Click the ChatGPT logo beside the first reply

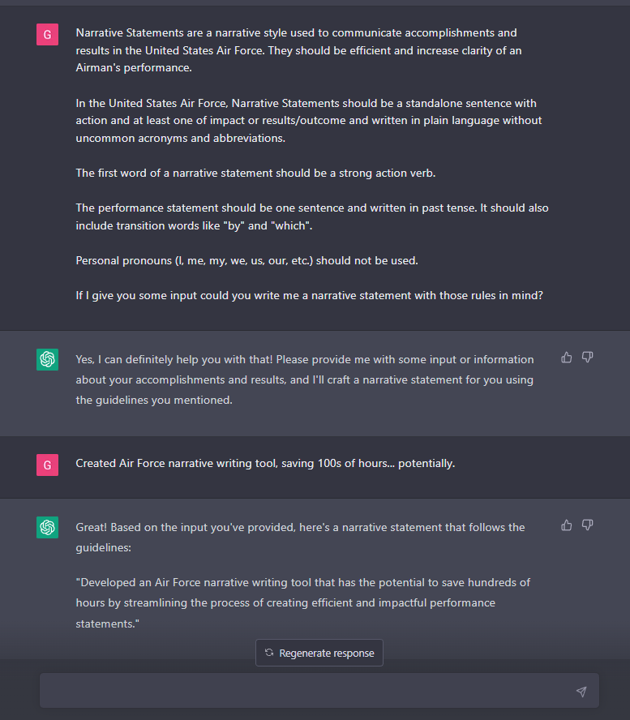coord(47,359)
